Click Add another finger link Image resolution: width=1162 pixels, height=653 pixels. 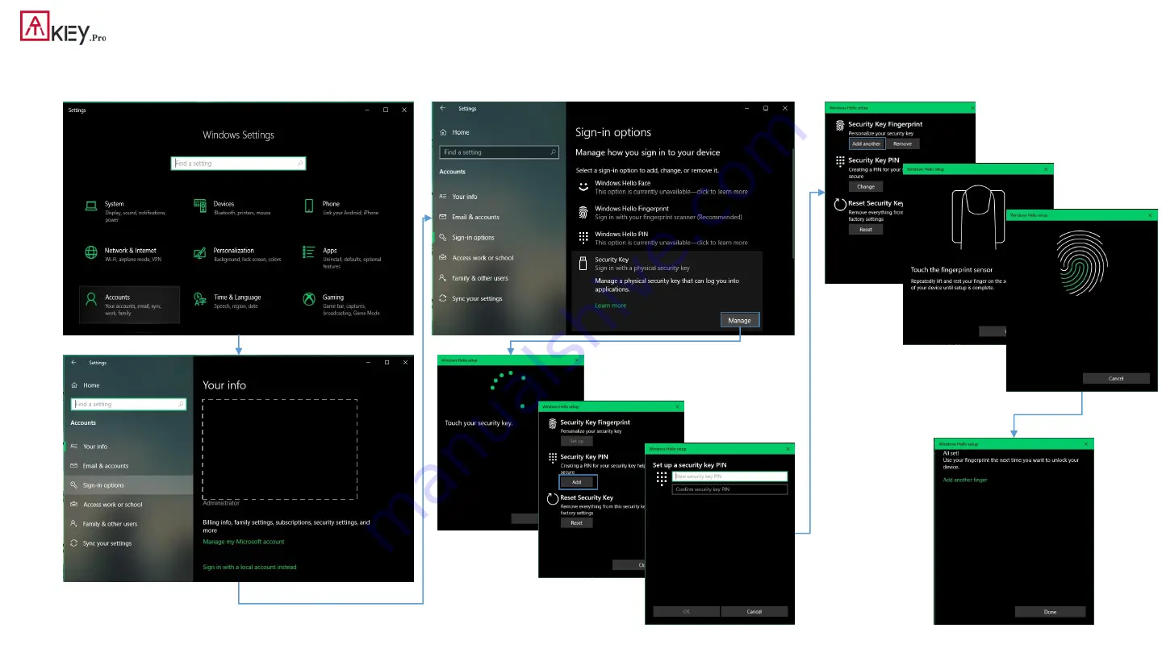coord(965,480)
